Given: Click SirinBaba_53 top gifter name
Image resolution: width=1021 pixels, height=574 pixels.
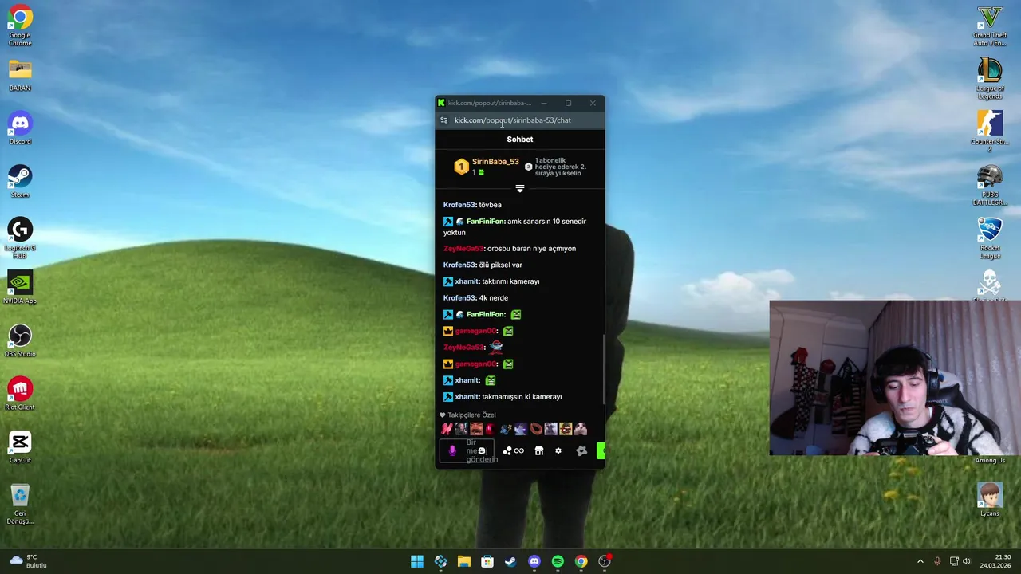Looking at the screenshot, I should 495,162.
